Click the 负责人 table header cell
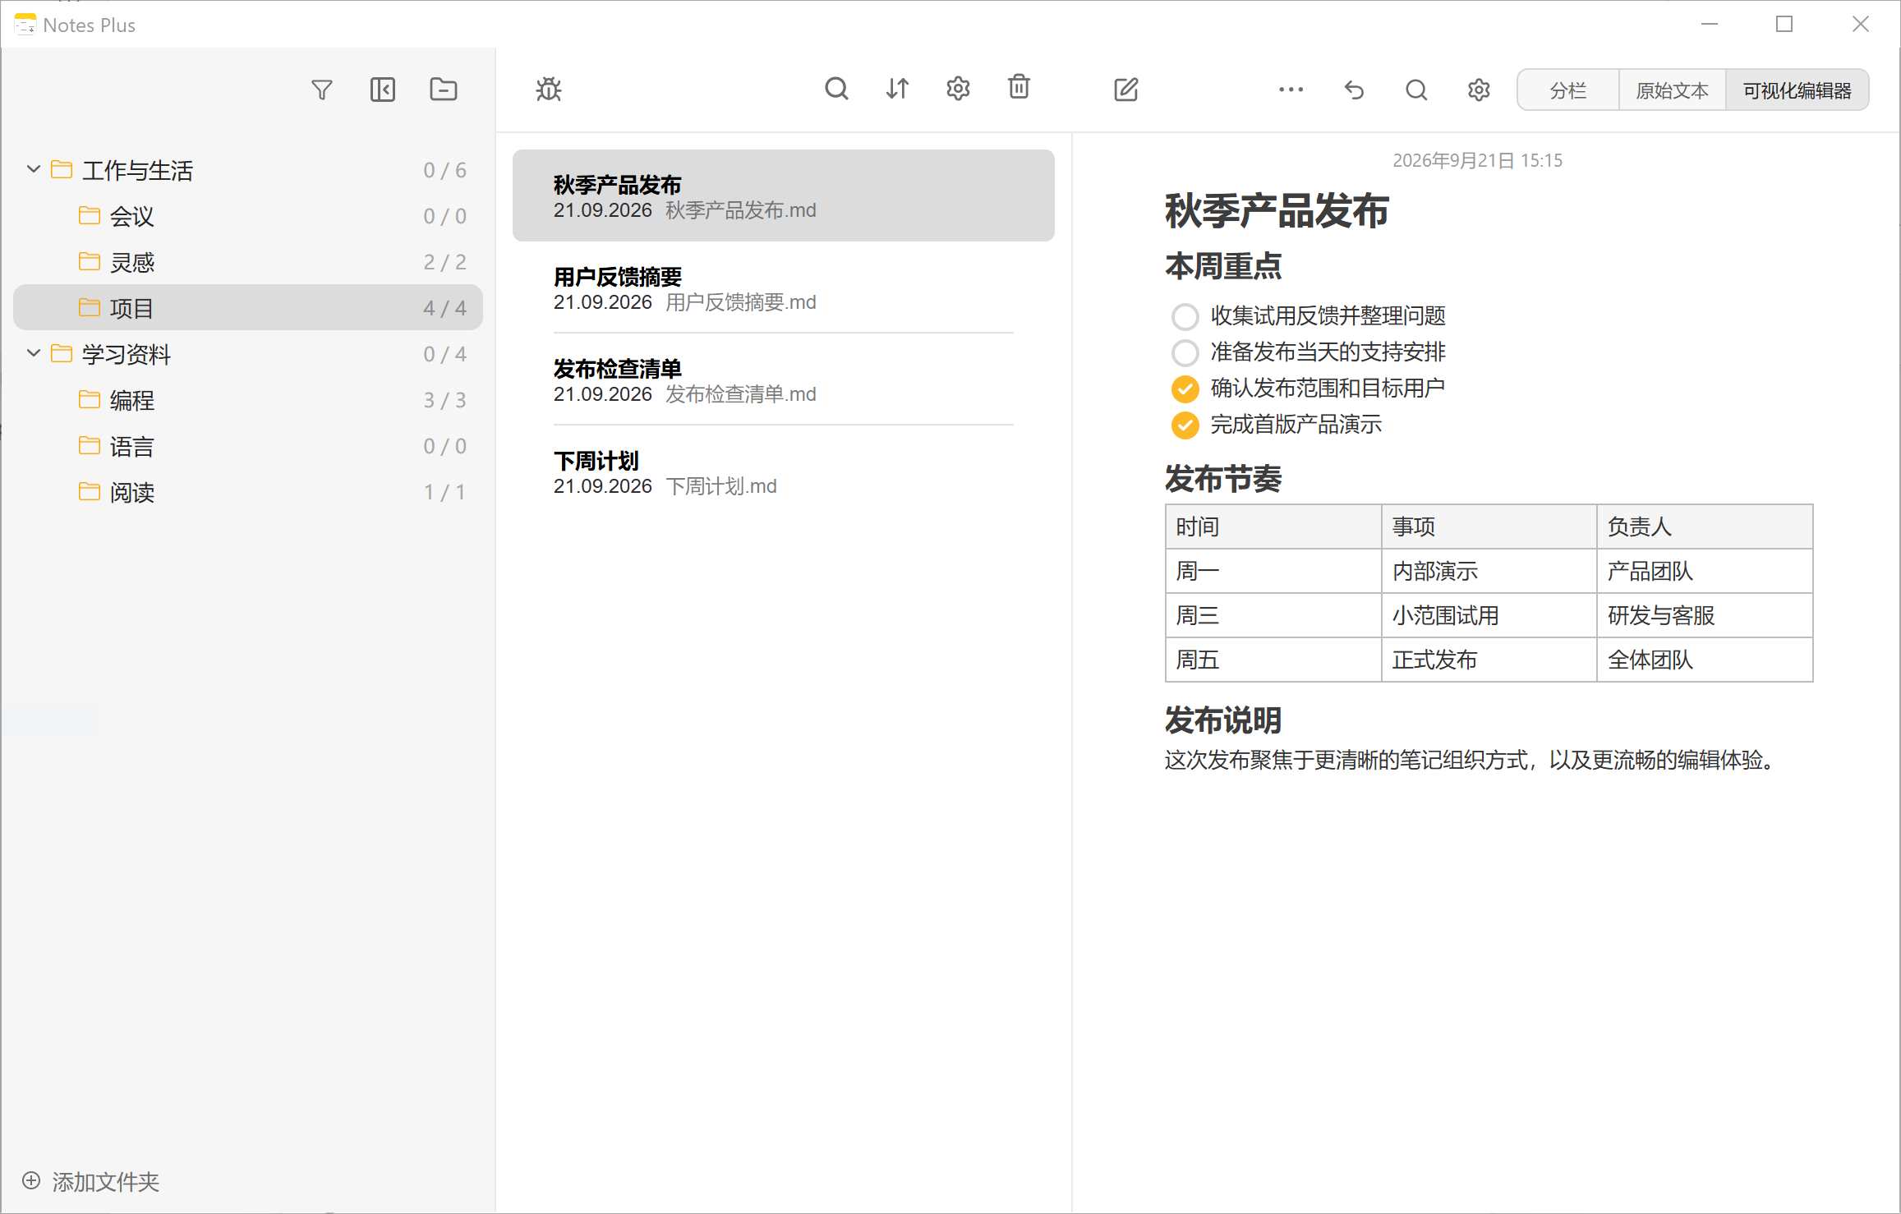 (1705, 527)
